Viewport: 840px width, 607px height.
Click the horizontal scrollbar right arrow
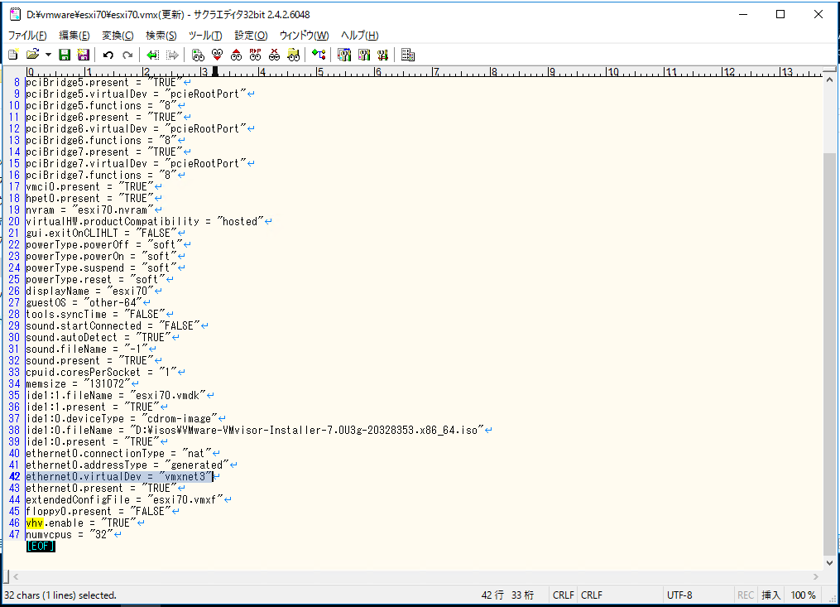[816, 577]
